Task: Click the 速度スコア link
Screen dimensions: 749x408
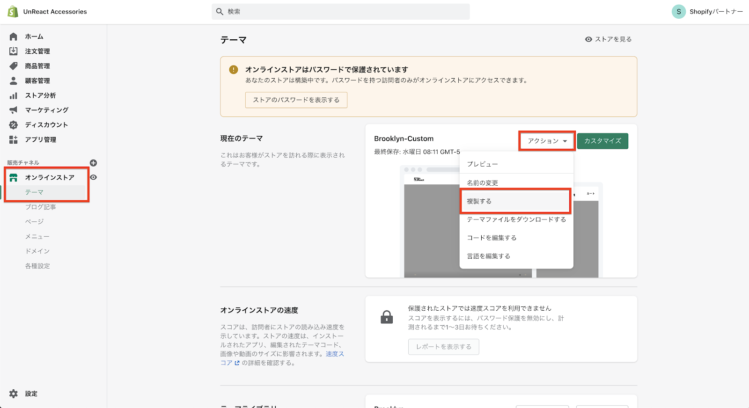Action: tap(334, 354)
